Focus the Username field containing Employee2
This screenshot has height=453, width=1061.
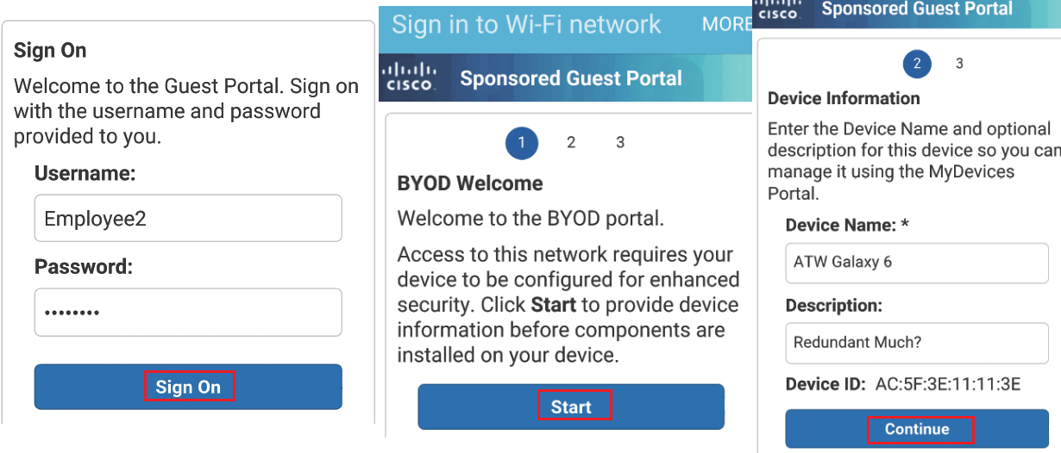pos(188,218)
